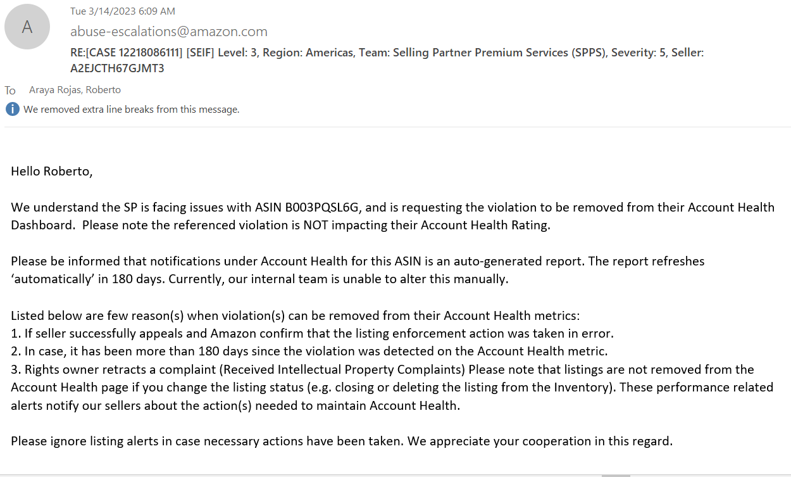Click the To label beside the recipient
Screen dimensions: 791x477
(x=10, y=91)
